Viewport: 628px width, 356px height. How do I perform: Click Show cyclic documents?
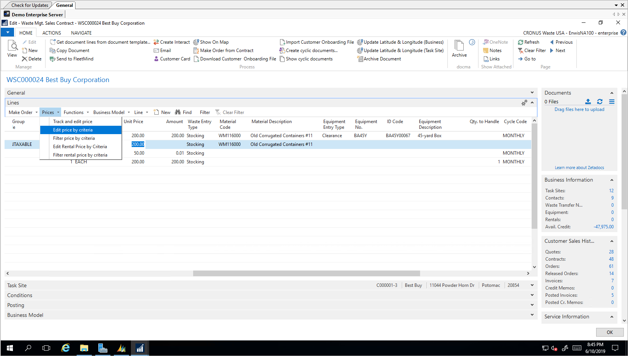306,59
